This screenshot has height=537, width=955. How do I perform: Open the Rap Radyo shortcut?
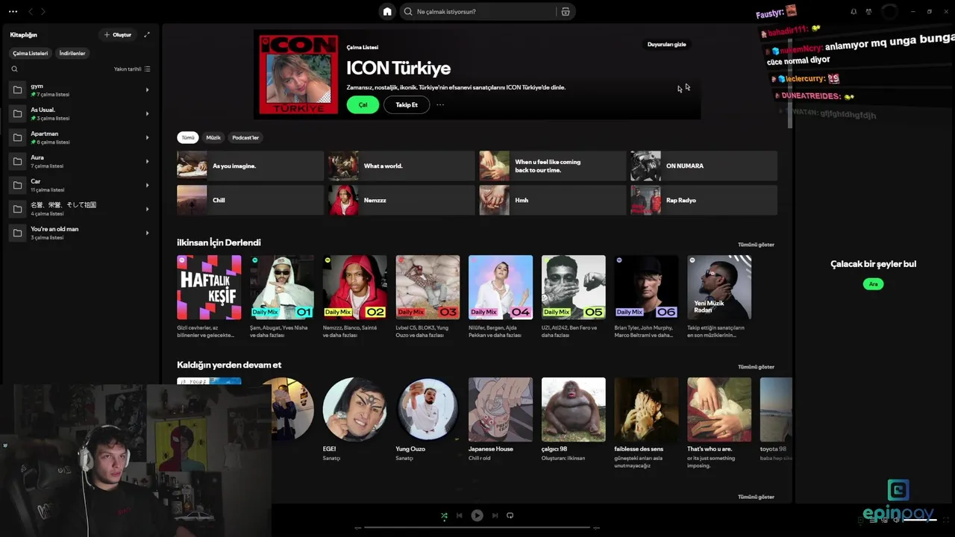704,200
